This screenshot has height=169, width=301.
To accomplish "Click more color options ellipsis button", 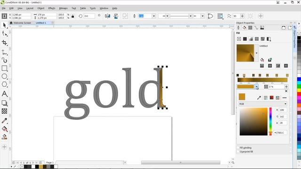I will pyautogui.click(x=285, y=98).
